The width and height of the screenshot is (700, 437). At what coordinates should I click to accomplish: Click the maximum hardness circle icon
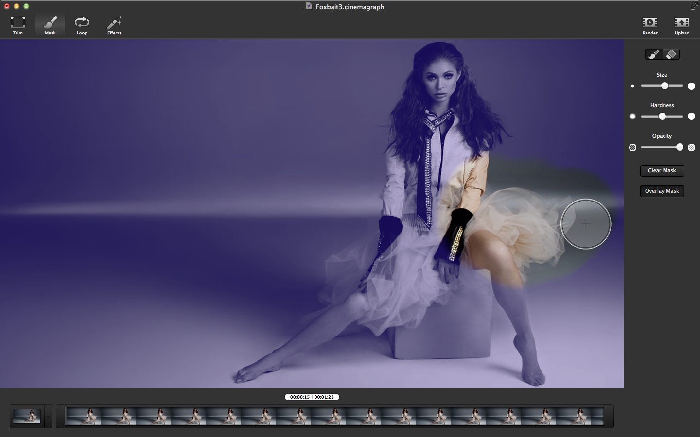pos(691,117)
